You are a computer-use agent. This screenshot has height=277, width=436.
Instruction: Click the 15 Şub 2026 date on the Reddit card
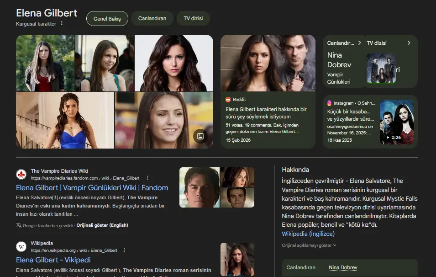(238, 140)
